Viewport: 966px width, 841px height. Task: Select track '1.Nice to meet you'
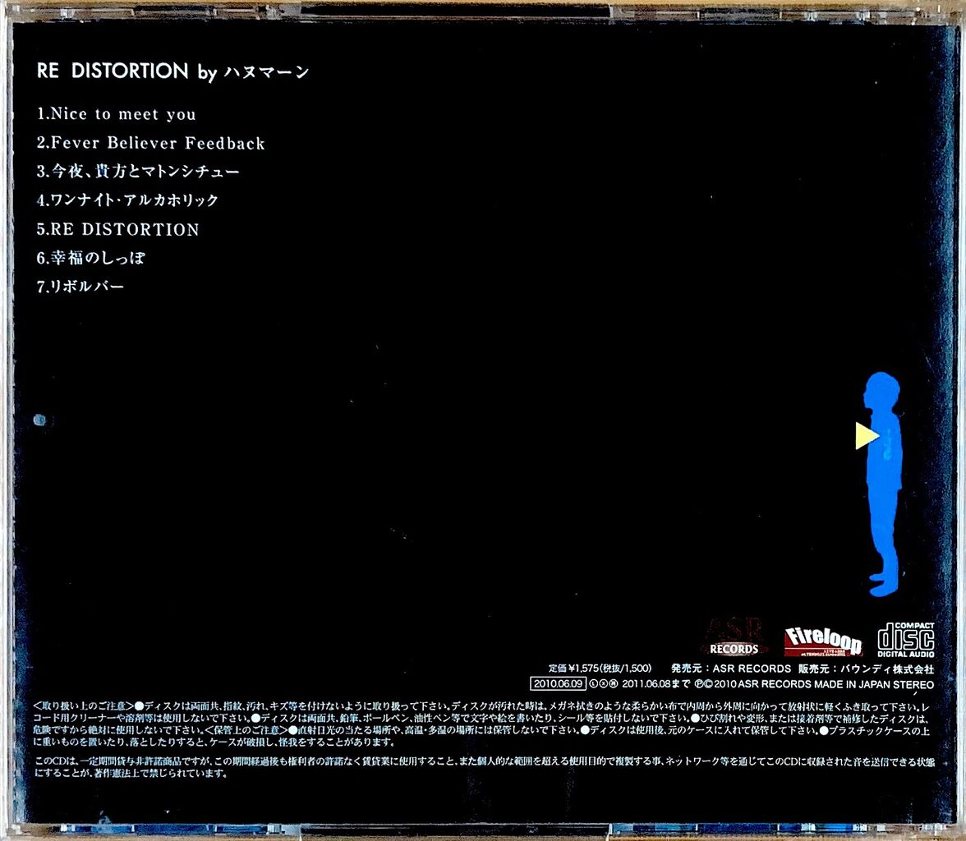117,114
